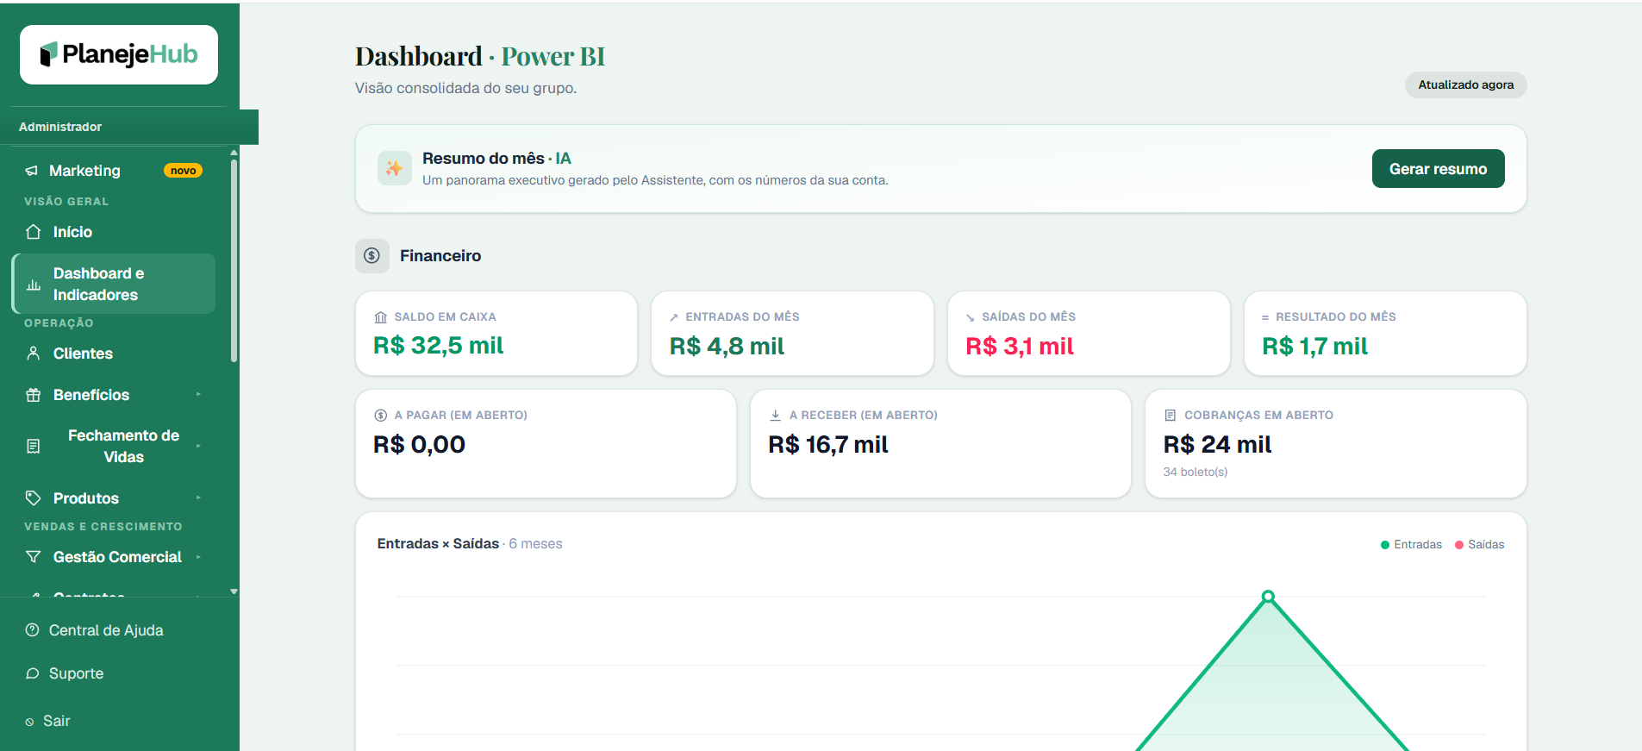The width and height of the screenshot is (1642, 751).
Task: Click the sidebar scrollbar down arrow
Action: (x=234, y=591)
